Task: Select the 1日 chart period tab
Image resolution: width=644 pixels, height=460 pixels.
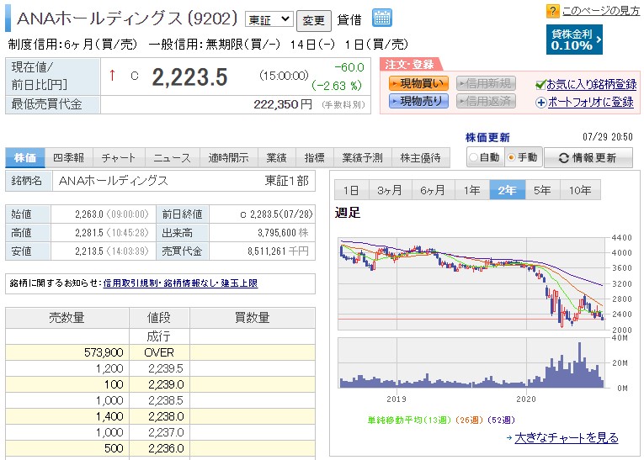Action: tap(352, 190)
